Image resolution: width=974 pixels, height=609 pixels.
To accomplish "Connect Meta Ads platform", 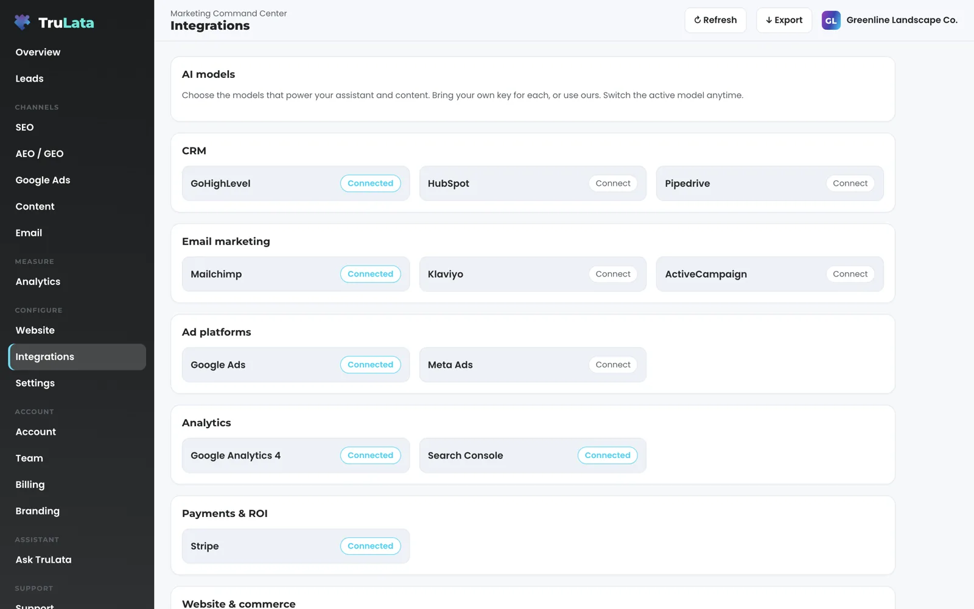I will [x=613, y=365].
